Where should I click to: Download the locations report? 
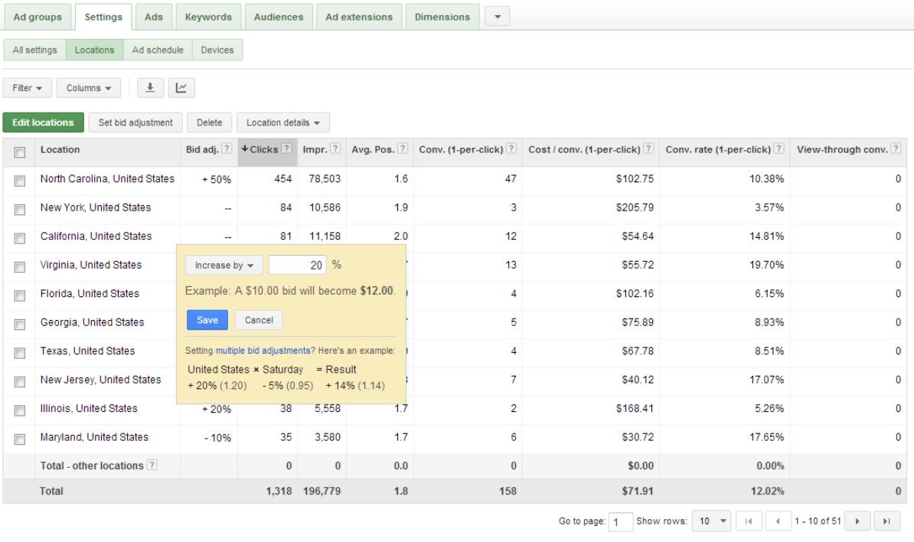[x=150, y=88]
